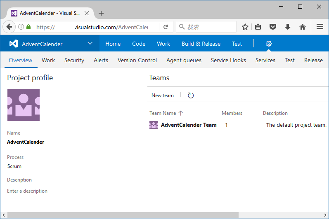Open the Work hub in blue header
Screen dimensions: 329x219
tap(163, 44)
